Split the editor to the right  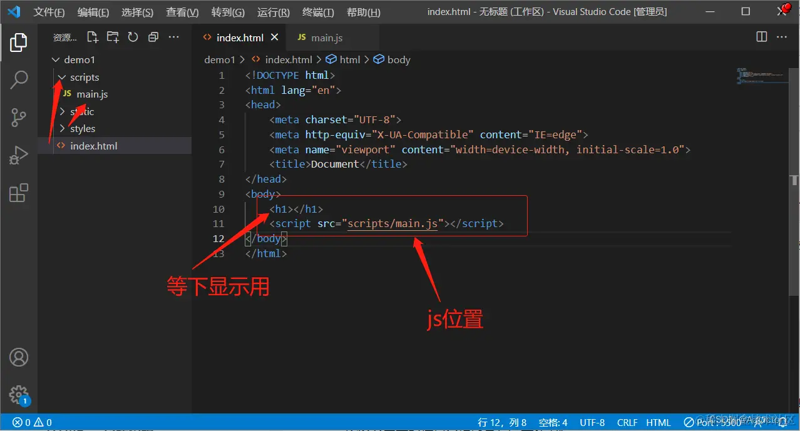(761, 37)
